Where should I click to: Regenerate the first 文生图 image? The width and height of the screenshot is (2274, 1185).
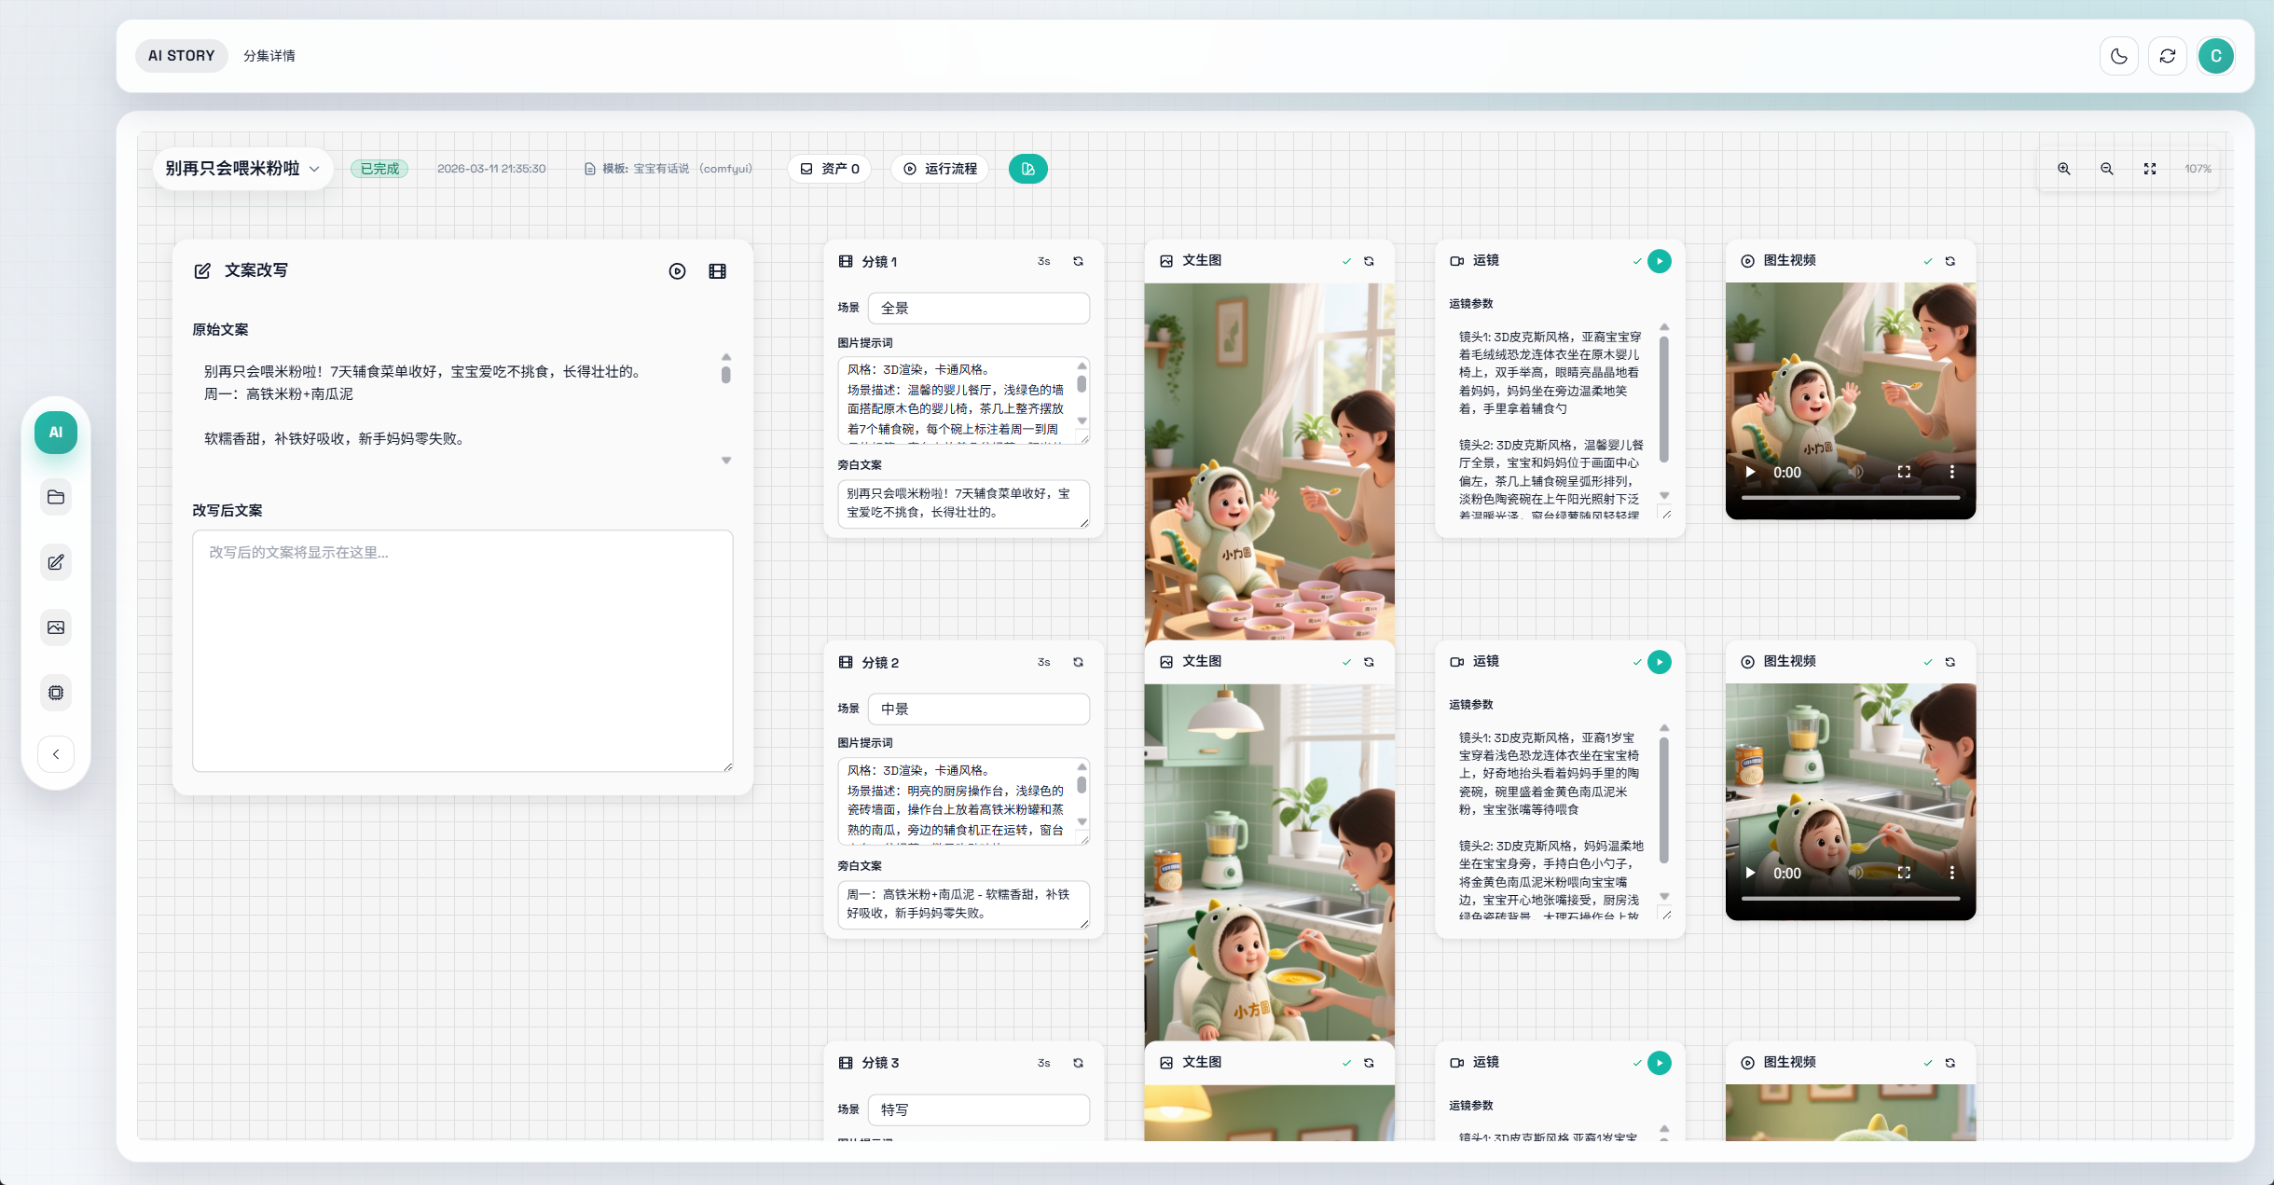pos(1370,261)
